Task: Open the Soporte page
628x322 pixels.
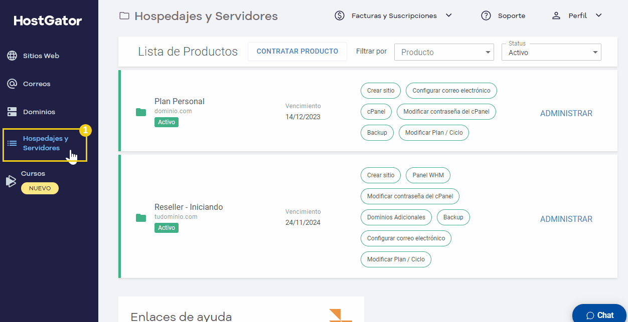Action: pos(512,16)
